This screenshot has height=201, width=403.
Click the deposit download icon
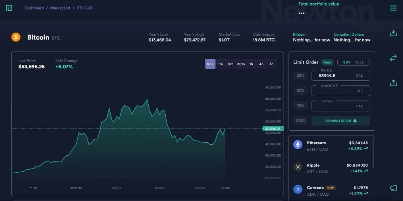pos(393,33)
